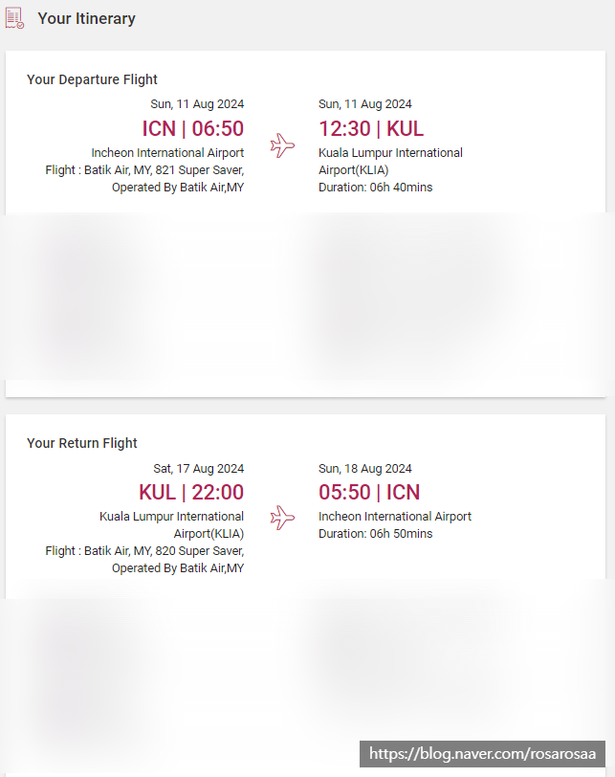Click flight 820 Super Saver details text
Screen dimensions: 615x777
pyautogui.click(x=144, y=551)
